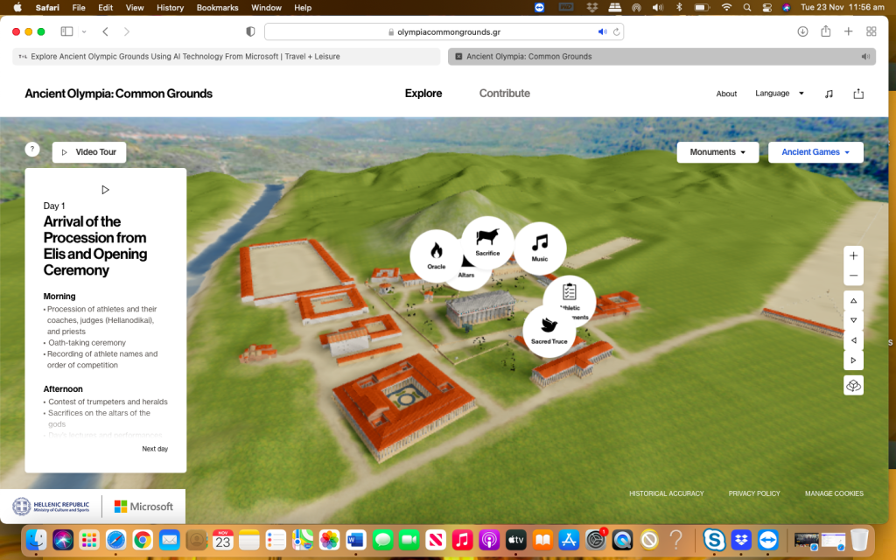Rotate map view right arrow
Image resolution: width=896 pixels, height=560 pixels.
pyautogui.click(x=853, y=360)
